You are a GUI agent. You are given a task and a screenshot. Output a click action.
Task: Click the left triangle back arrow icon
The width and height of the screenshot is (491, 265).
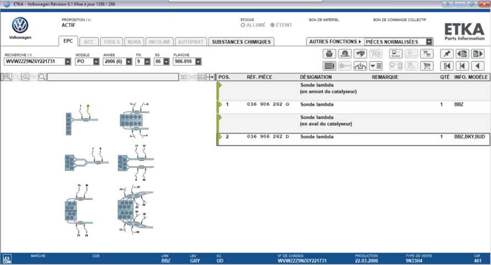tap(478, 66)
